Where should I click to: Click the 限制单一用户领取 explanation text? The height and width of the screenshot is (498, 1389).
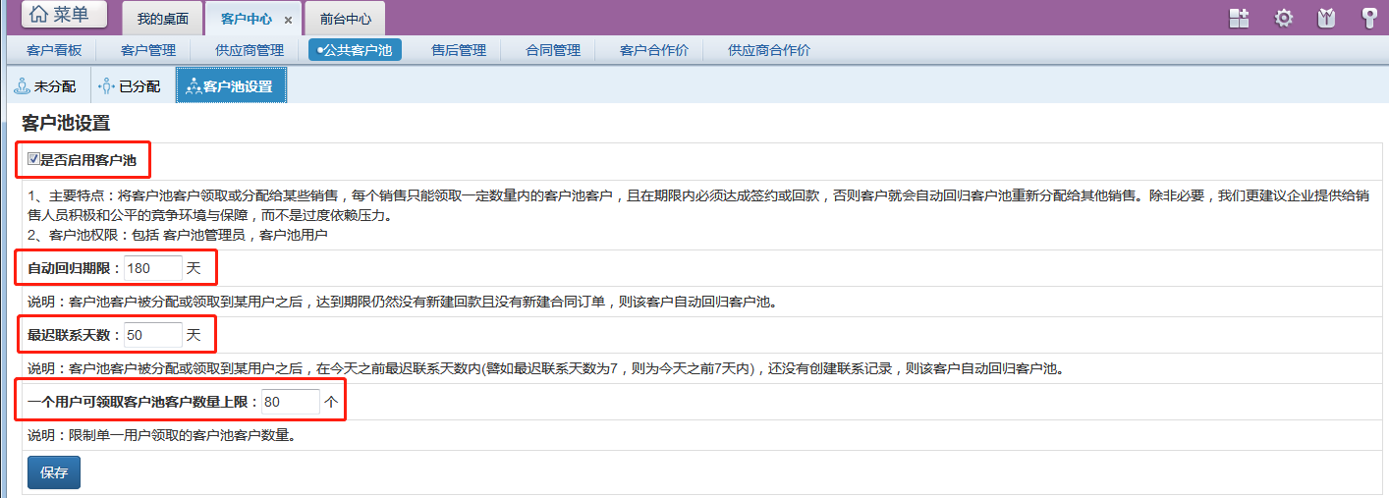click(161, 435)
